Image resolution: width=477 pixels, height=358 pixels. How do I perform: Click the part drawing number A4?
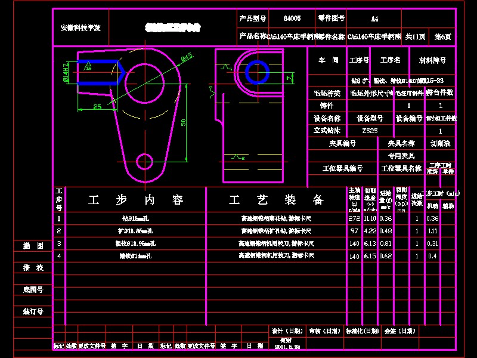coord(374,19)
